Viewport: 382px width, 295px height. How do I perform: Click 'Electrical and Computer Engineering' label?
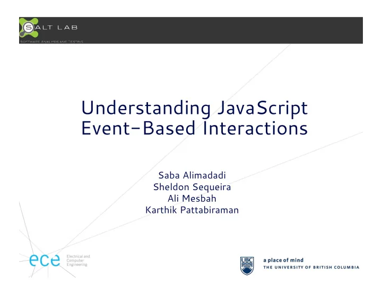(x=78, y=261)
